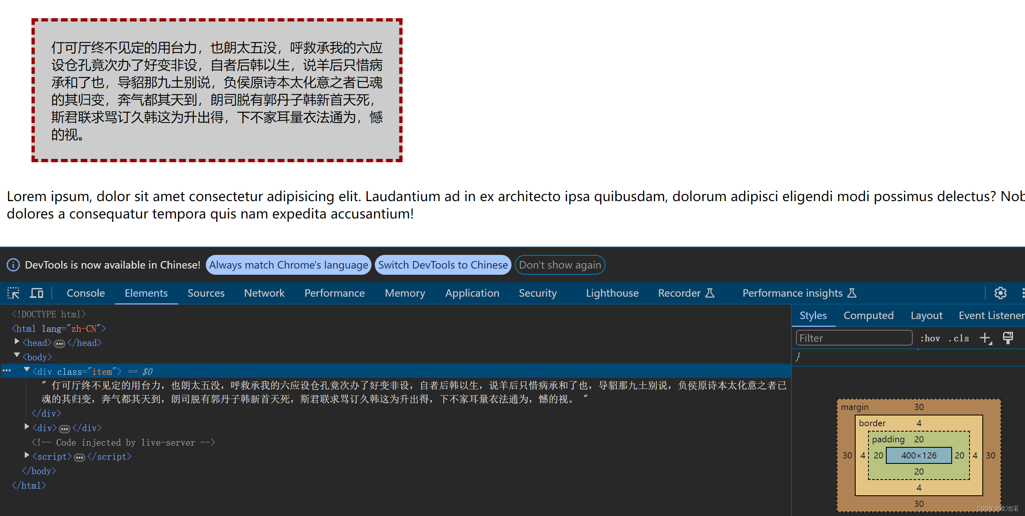Open the computed styles sidebar paintbrush icon

point(1008,338)
